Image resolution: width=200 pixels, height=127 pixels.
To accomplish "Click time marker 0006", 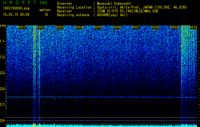I will tap(117, 27).
